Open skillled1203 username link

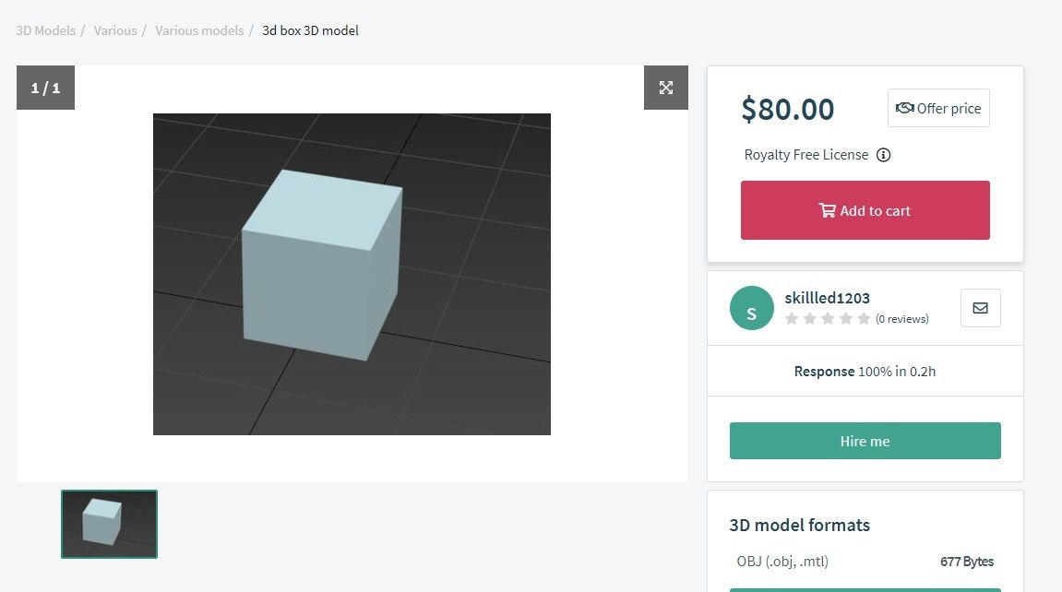[x=827, y=298]
